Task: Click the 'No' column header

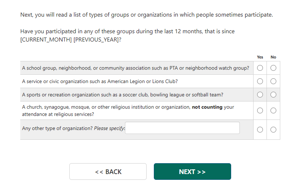Action: click(x=273, y=57)
